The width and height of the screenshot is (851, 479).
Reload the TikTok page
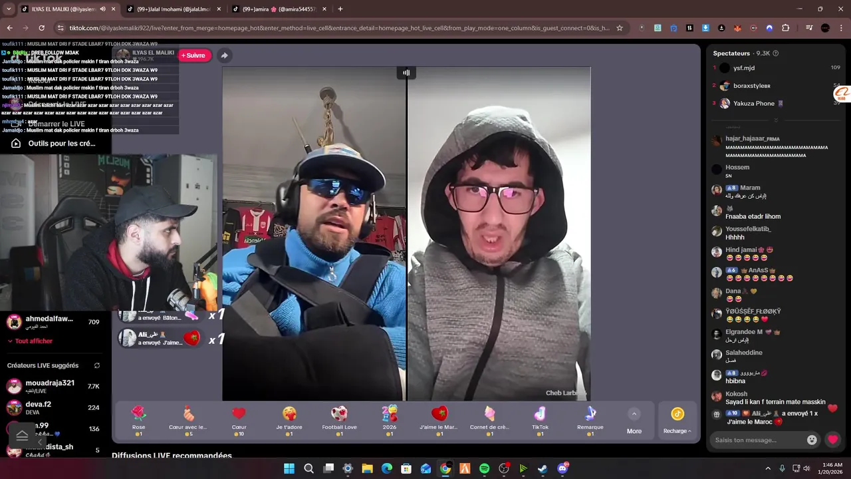tap(41, 28)
